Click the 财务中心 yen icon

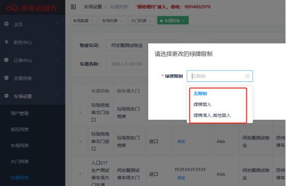pos(6,42)
